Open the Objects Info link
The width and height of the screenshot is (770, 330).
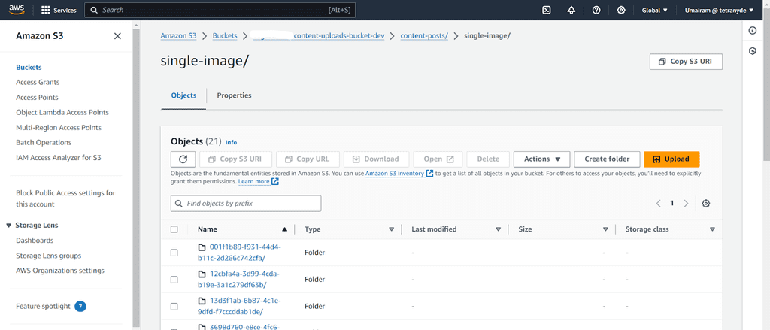[x=231, y=142]
